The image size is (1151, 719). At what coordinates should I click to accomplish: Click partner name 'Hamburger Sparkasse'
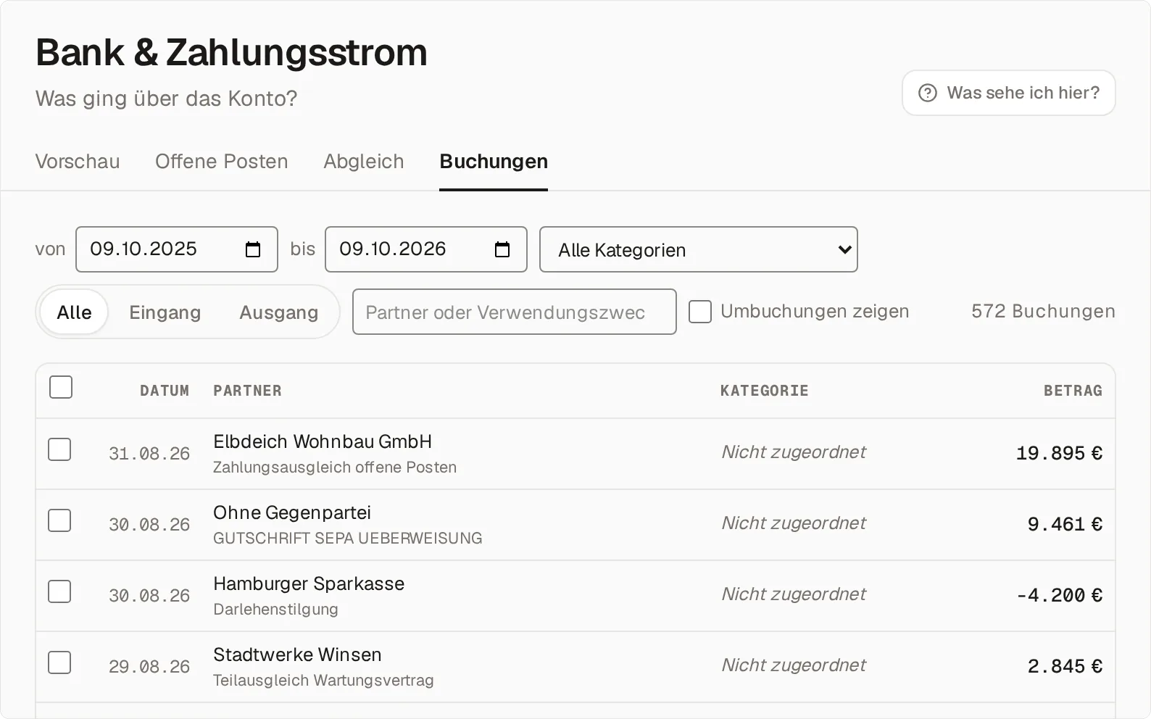pos(309,583)
